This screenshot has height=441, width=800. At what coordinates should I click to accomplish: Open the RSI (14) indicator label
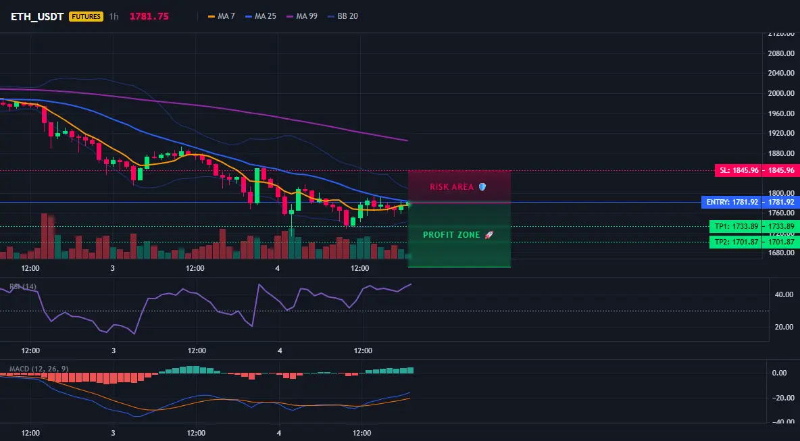[x=23, y=286]
